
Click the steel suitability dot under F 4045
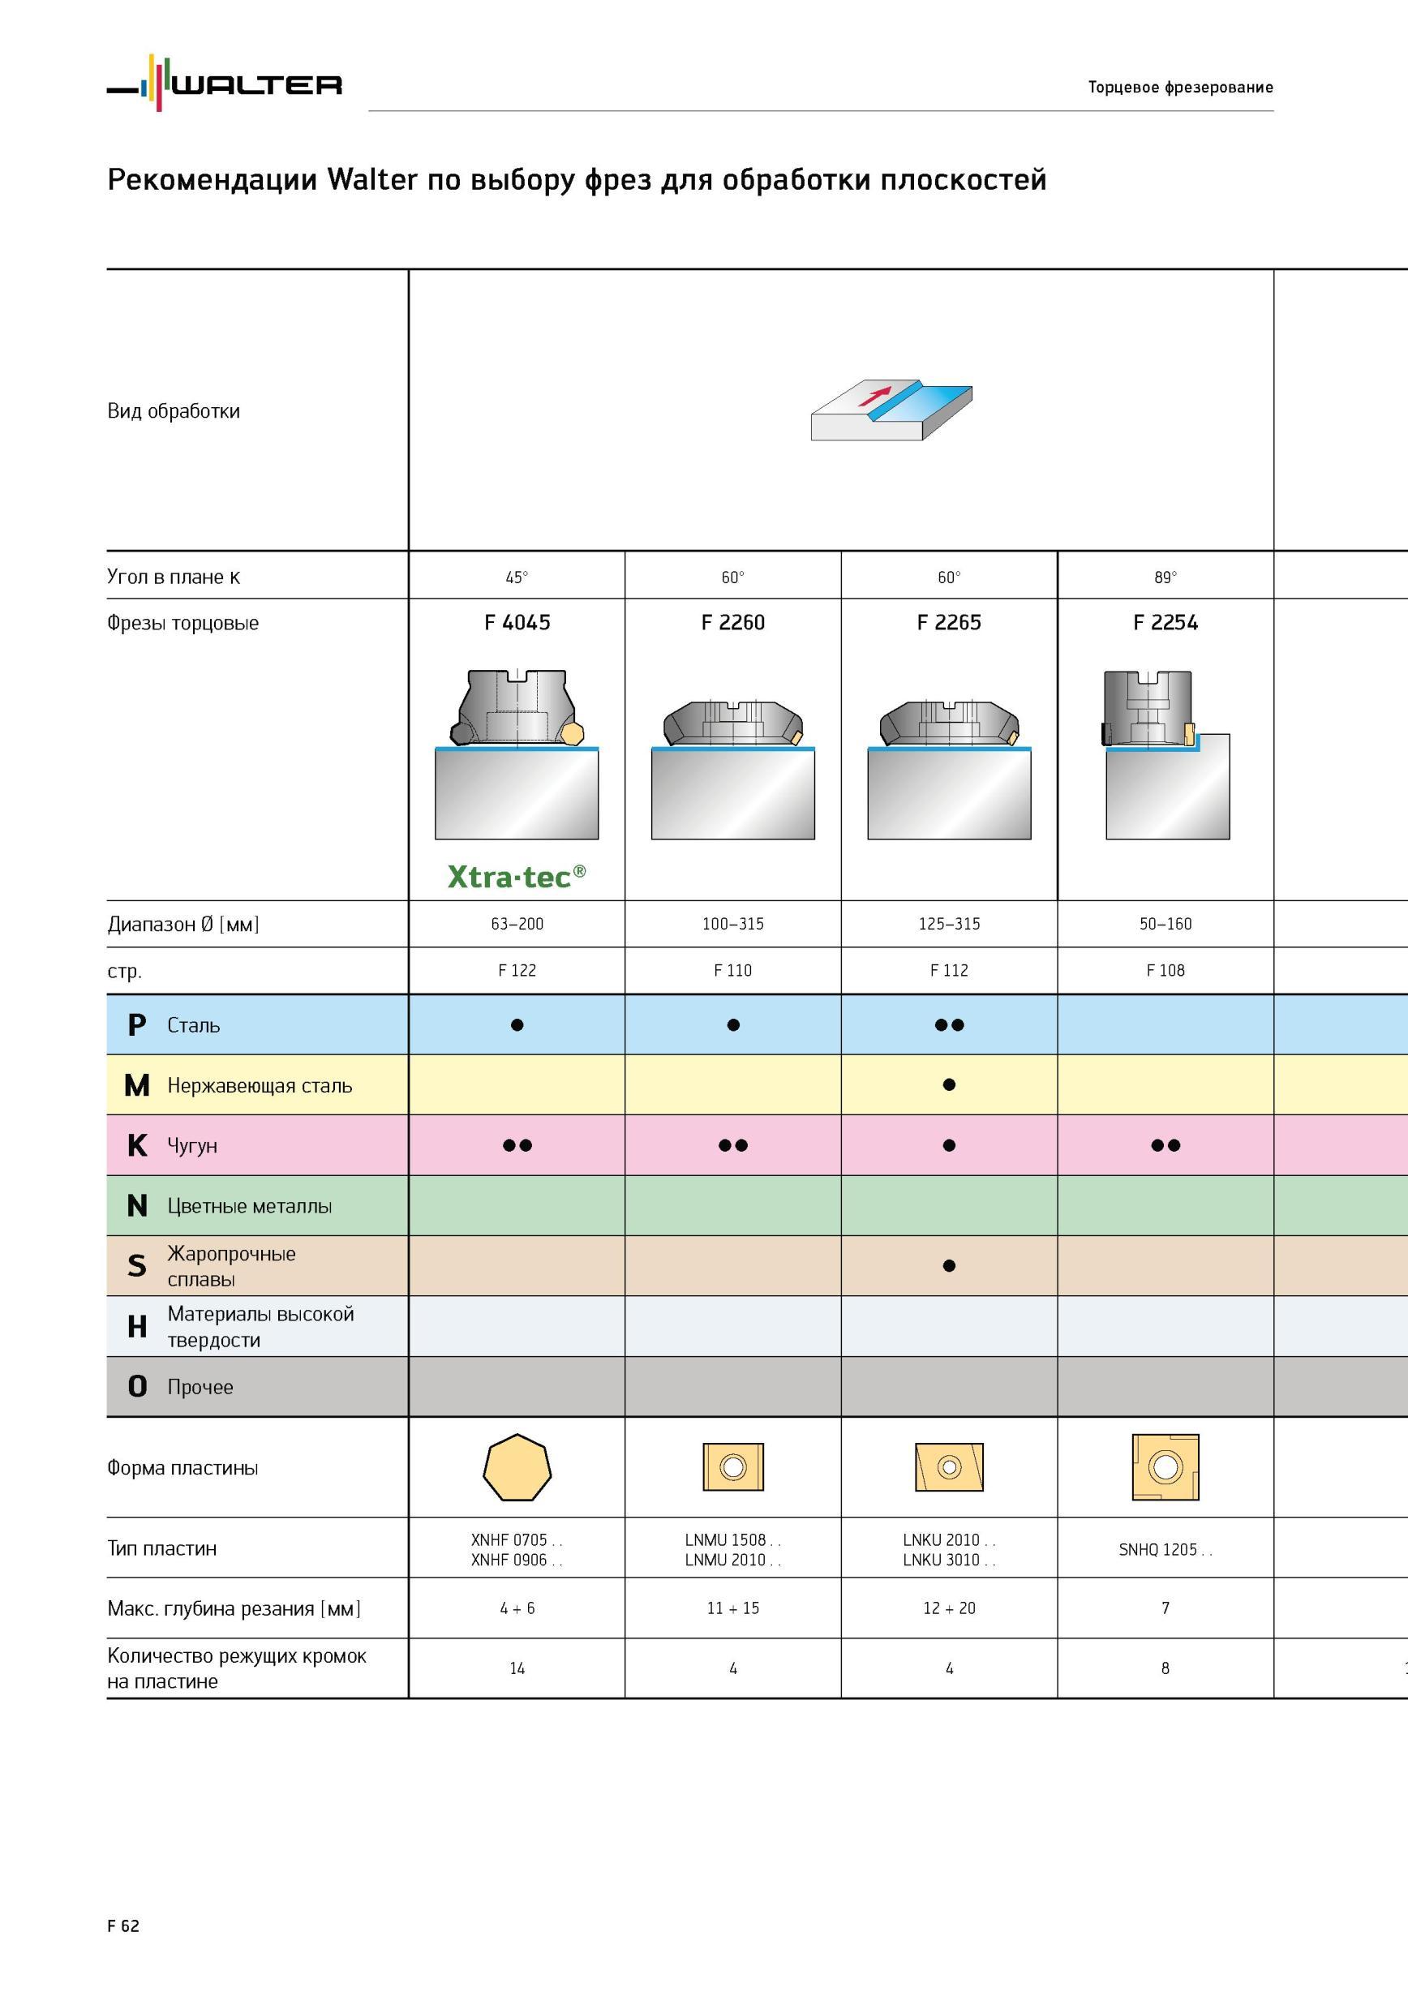coord(517,1024)
